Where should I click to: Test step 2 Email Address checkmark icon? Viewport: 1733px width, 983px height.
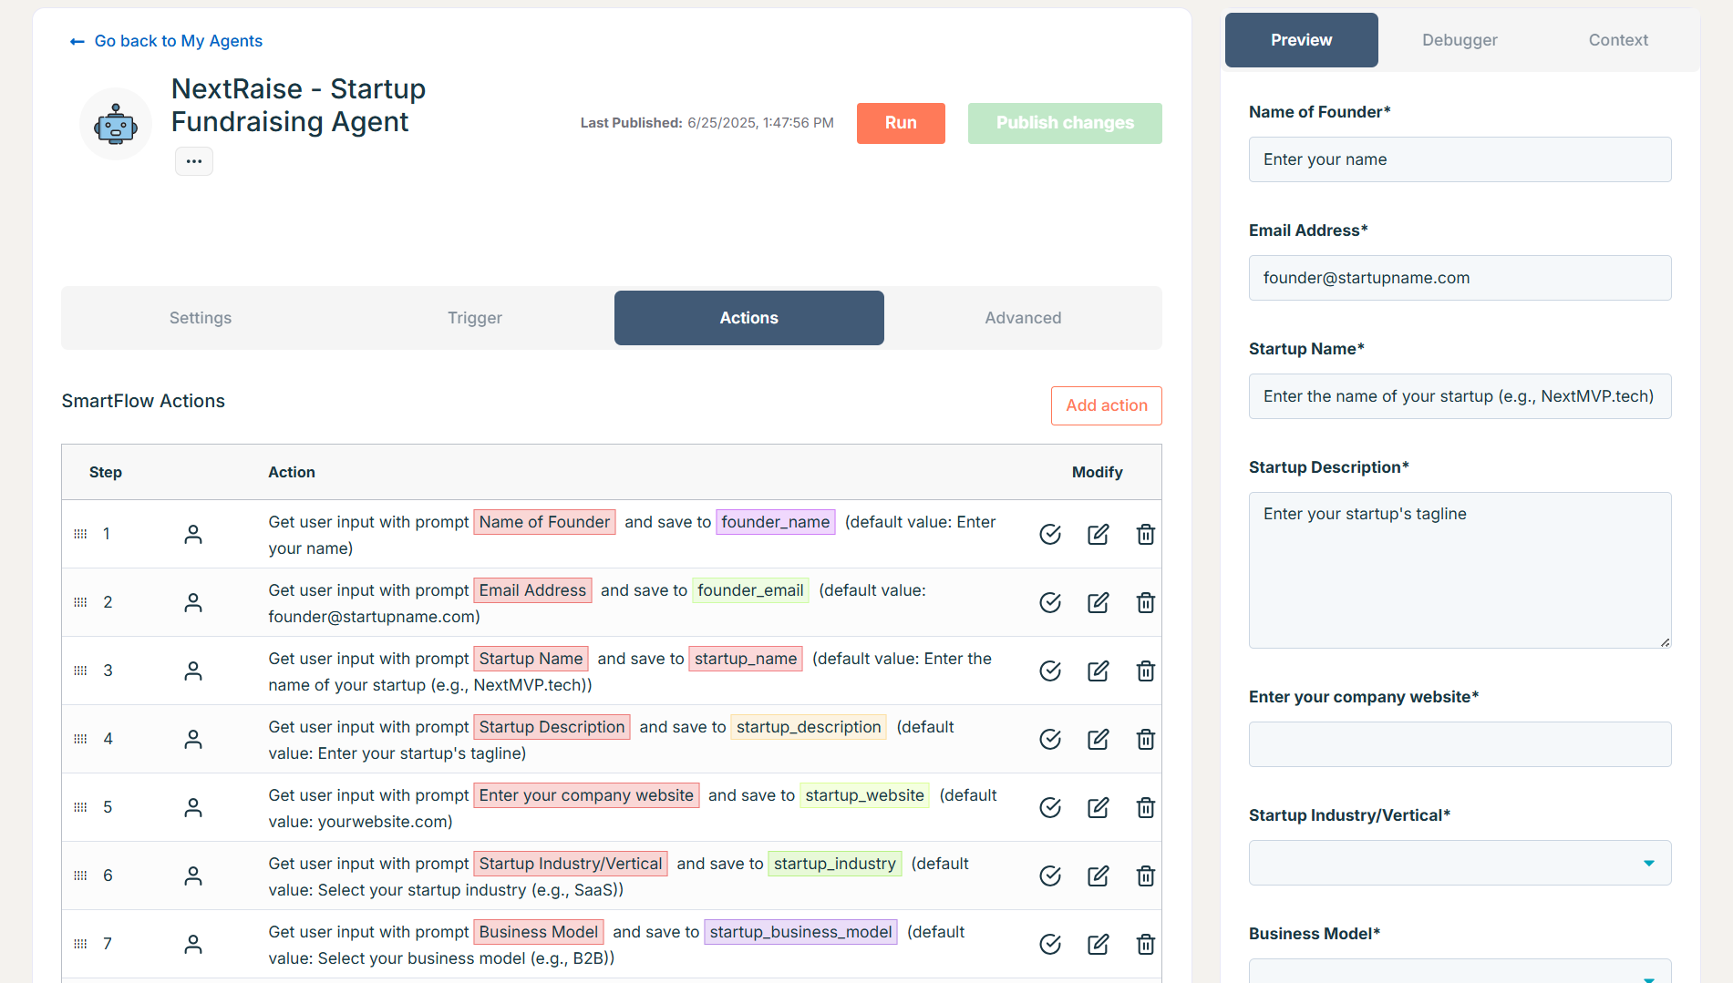pyautogui.click(x=1050, y=603)
